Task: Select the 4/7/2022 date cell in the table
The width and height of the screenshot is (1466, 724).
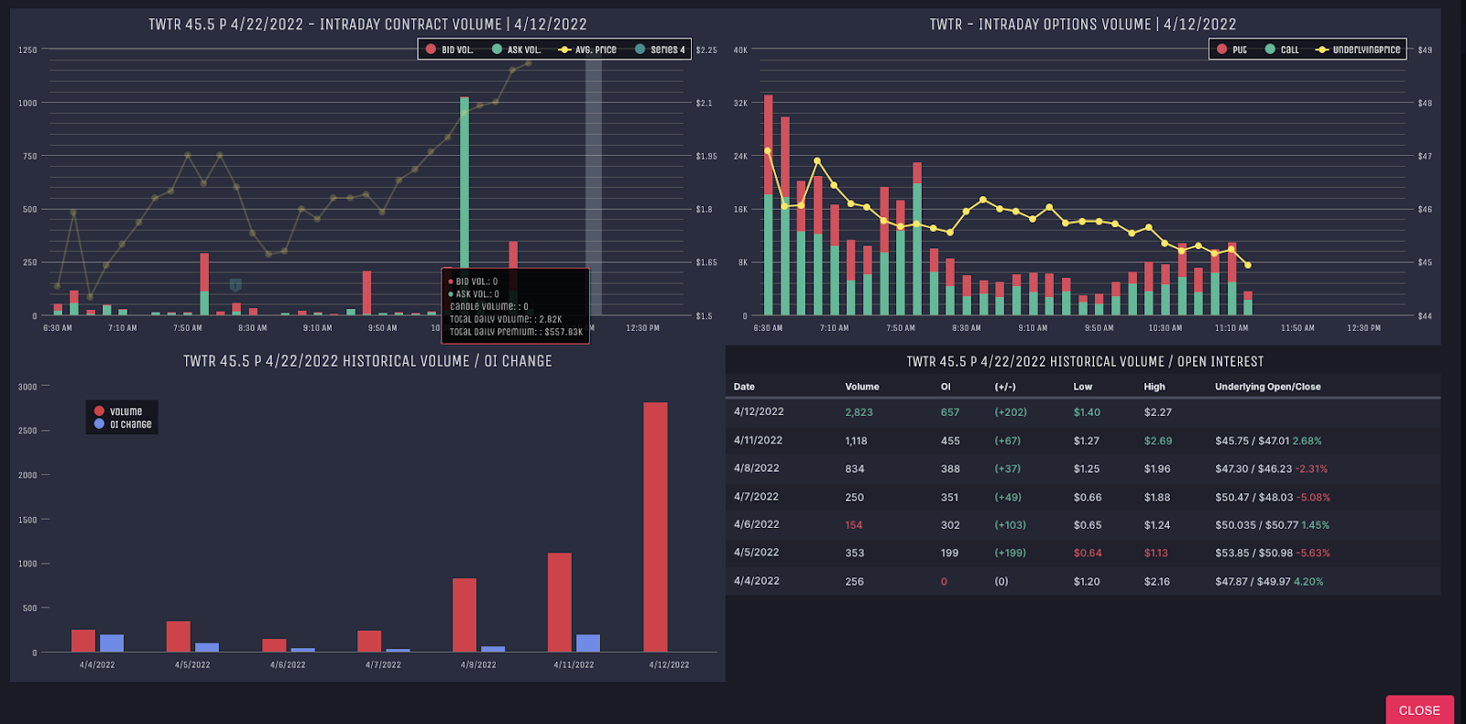Action: (756, 497)
